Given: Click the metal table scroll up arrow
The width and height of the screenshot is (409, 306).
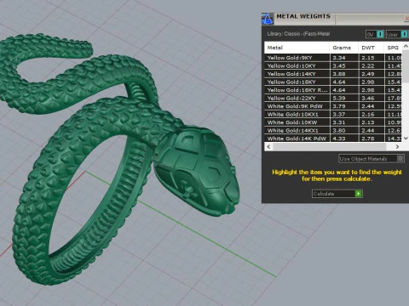Looking at the screenshot, I should (406, 46).
